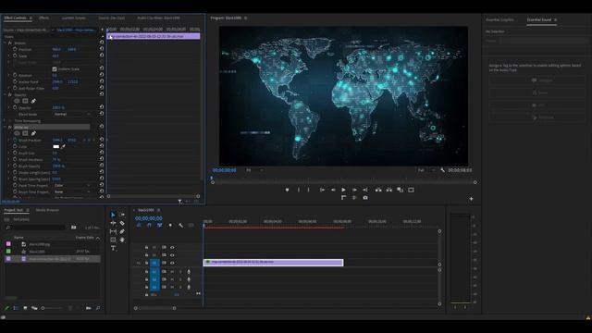592x333 pixels.
Task: Expand the Time Remapping section
Action: (x=5, y=120)
